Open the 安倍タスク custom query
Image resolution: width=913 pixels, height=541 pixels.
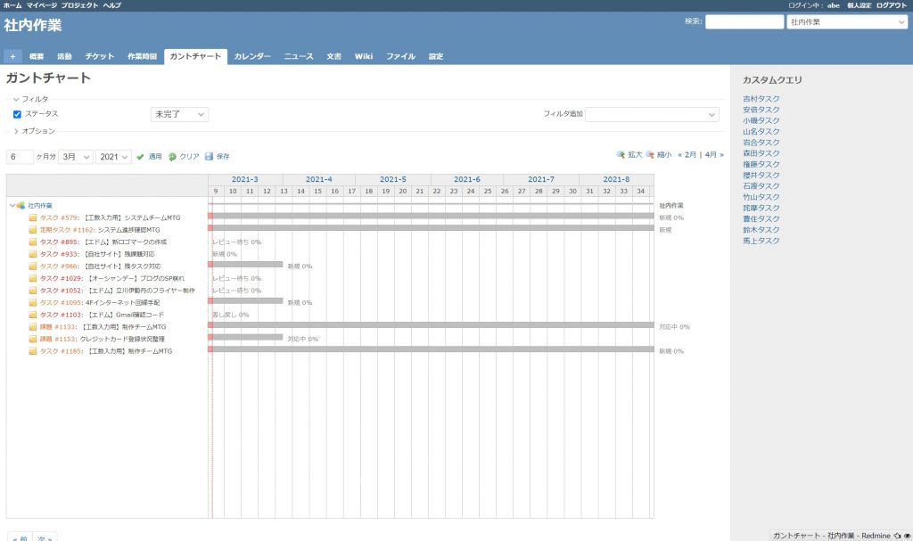(761, 110)
